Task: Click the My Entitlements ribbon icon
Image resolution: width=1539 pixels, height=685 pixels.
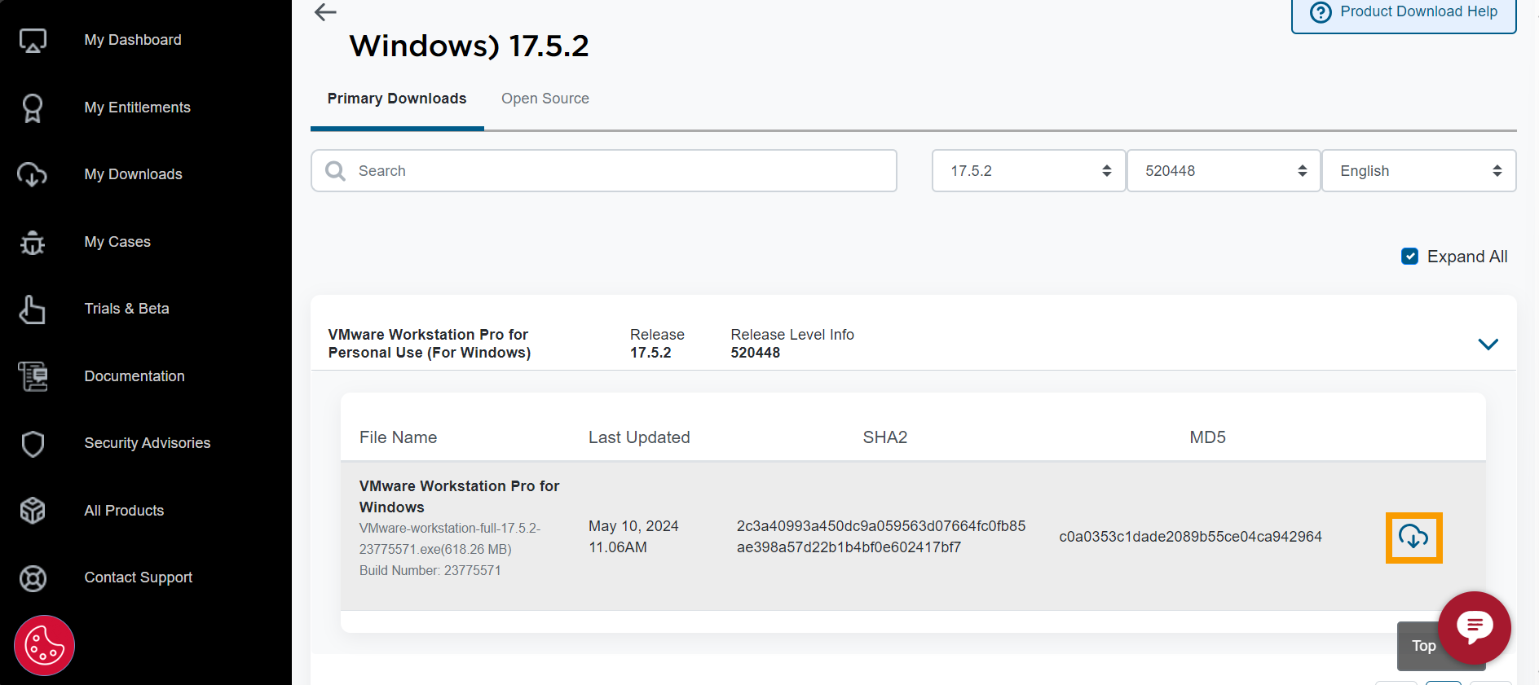Action: pos(33,108)
